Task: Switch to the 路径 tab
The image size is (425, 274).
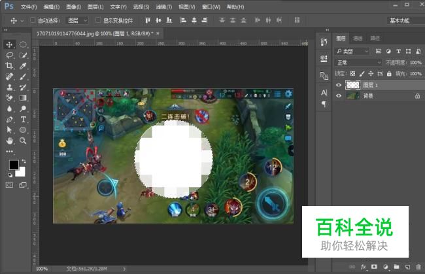Action: (x=375, y=38)
